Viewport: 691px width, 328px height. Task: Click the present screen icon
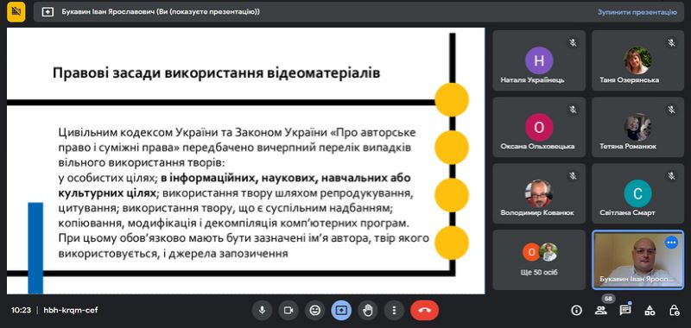[x=341, y=311]
